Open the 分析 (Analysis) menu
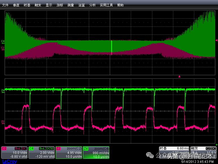This screenshot has width=218, height=164. click(92, 5)
